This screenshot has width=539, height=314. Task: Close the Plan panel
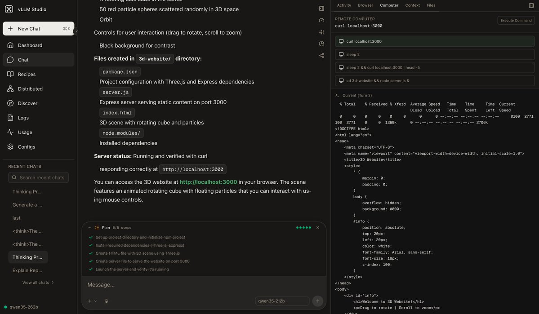318,227
